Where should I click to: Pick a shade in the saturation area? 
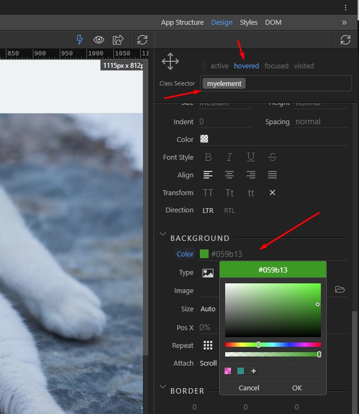(x=273, y=310)
